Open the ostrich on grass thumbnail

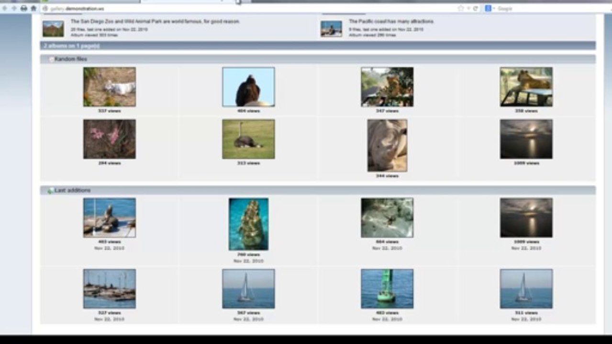pyautogui.click(x=248, y=139)
